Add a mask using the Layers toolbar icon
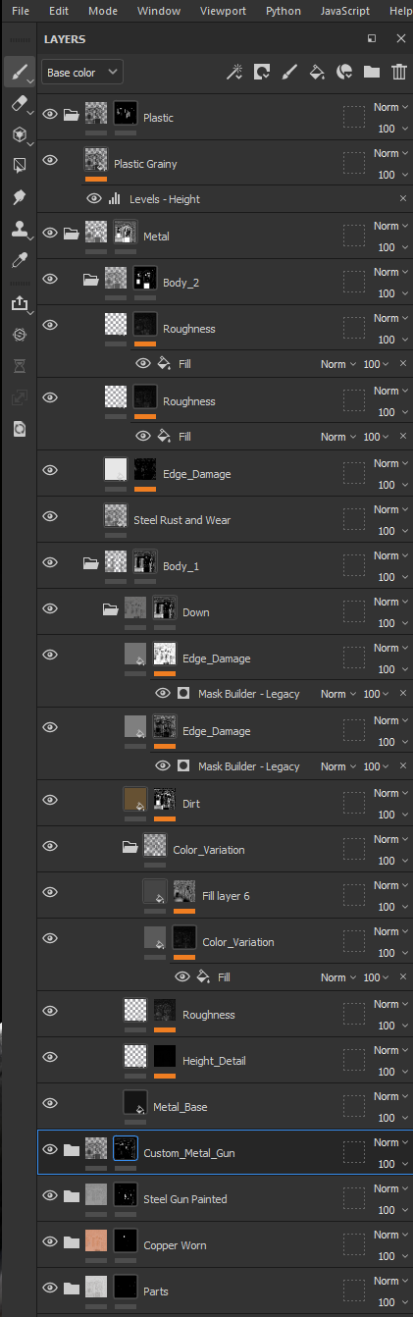The width and height of the screenshot is (413, 1317). click(x=261, y=72)
